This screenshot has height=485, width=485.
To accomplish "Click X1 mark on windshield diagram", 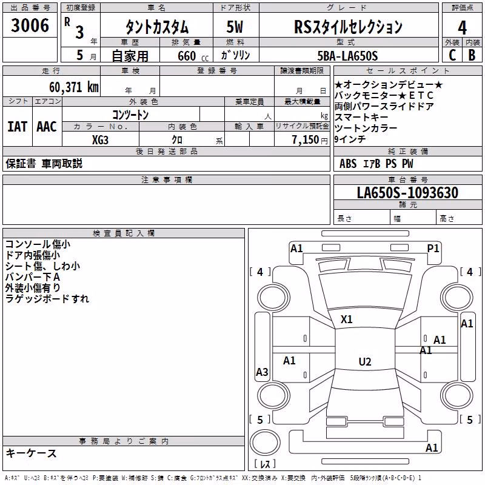I will [346, 319].
